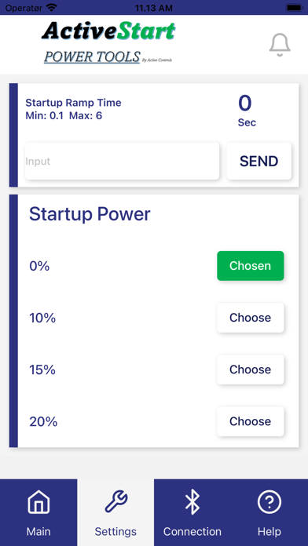
Task: Switch to the Connection tab label
Action: 192,532
